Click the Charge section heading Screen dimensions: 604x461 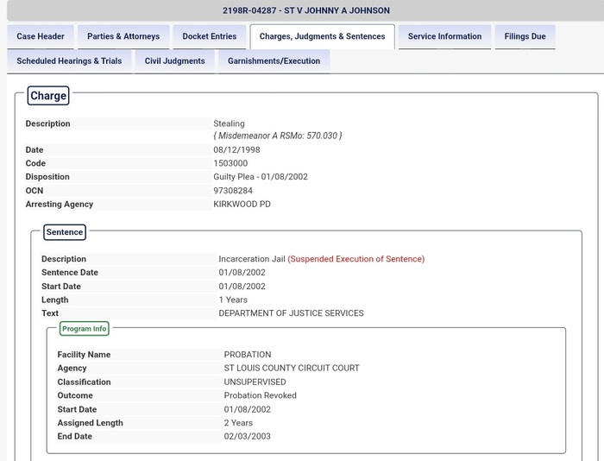coord(48,96)
